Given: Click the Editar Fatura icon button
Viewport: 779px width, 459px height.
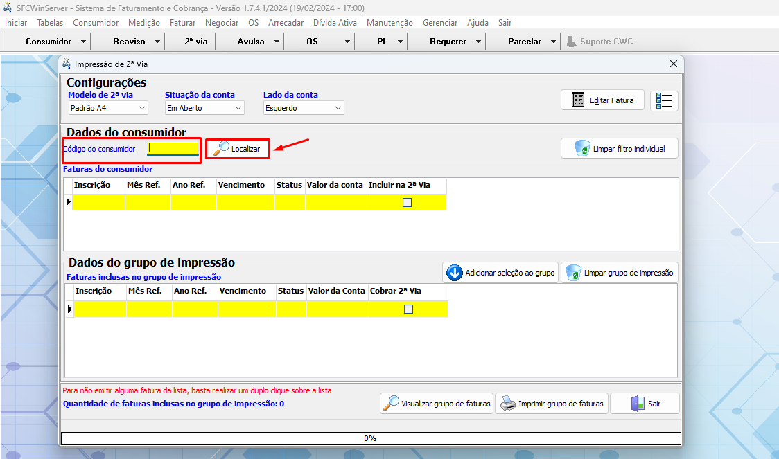Looking at the screenshot, I should point(578,100).
